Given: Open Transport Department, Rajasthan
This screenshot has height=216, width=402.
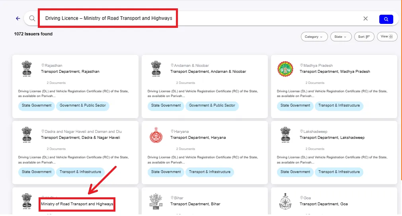Looking at the screenshot, I should click(x=70, y=72).
